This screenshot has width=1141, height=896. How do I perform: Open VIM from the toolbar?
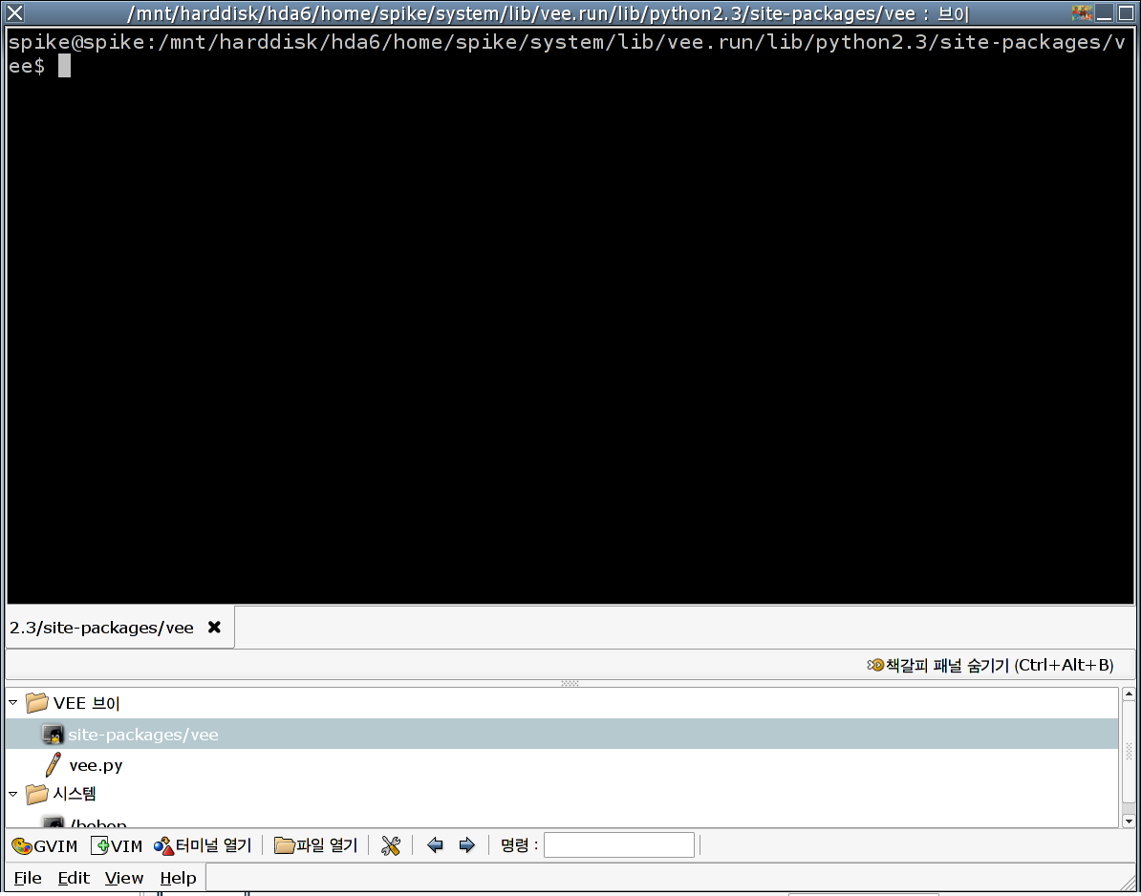tap(117, 845)
